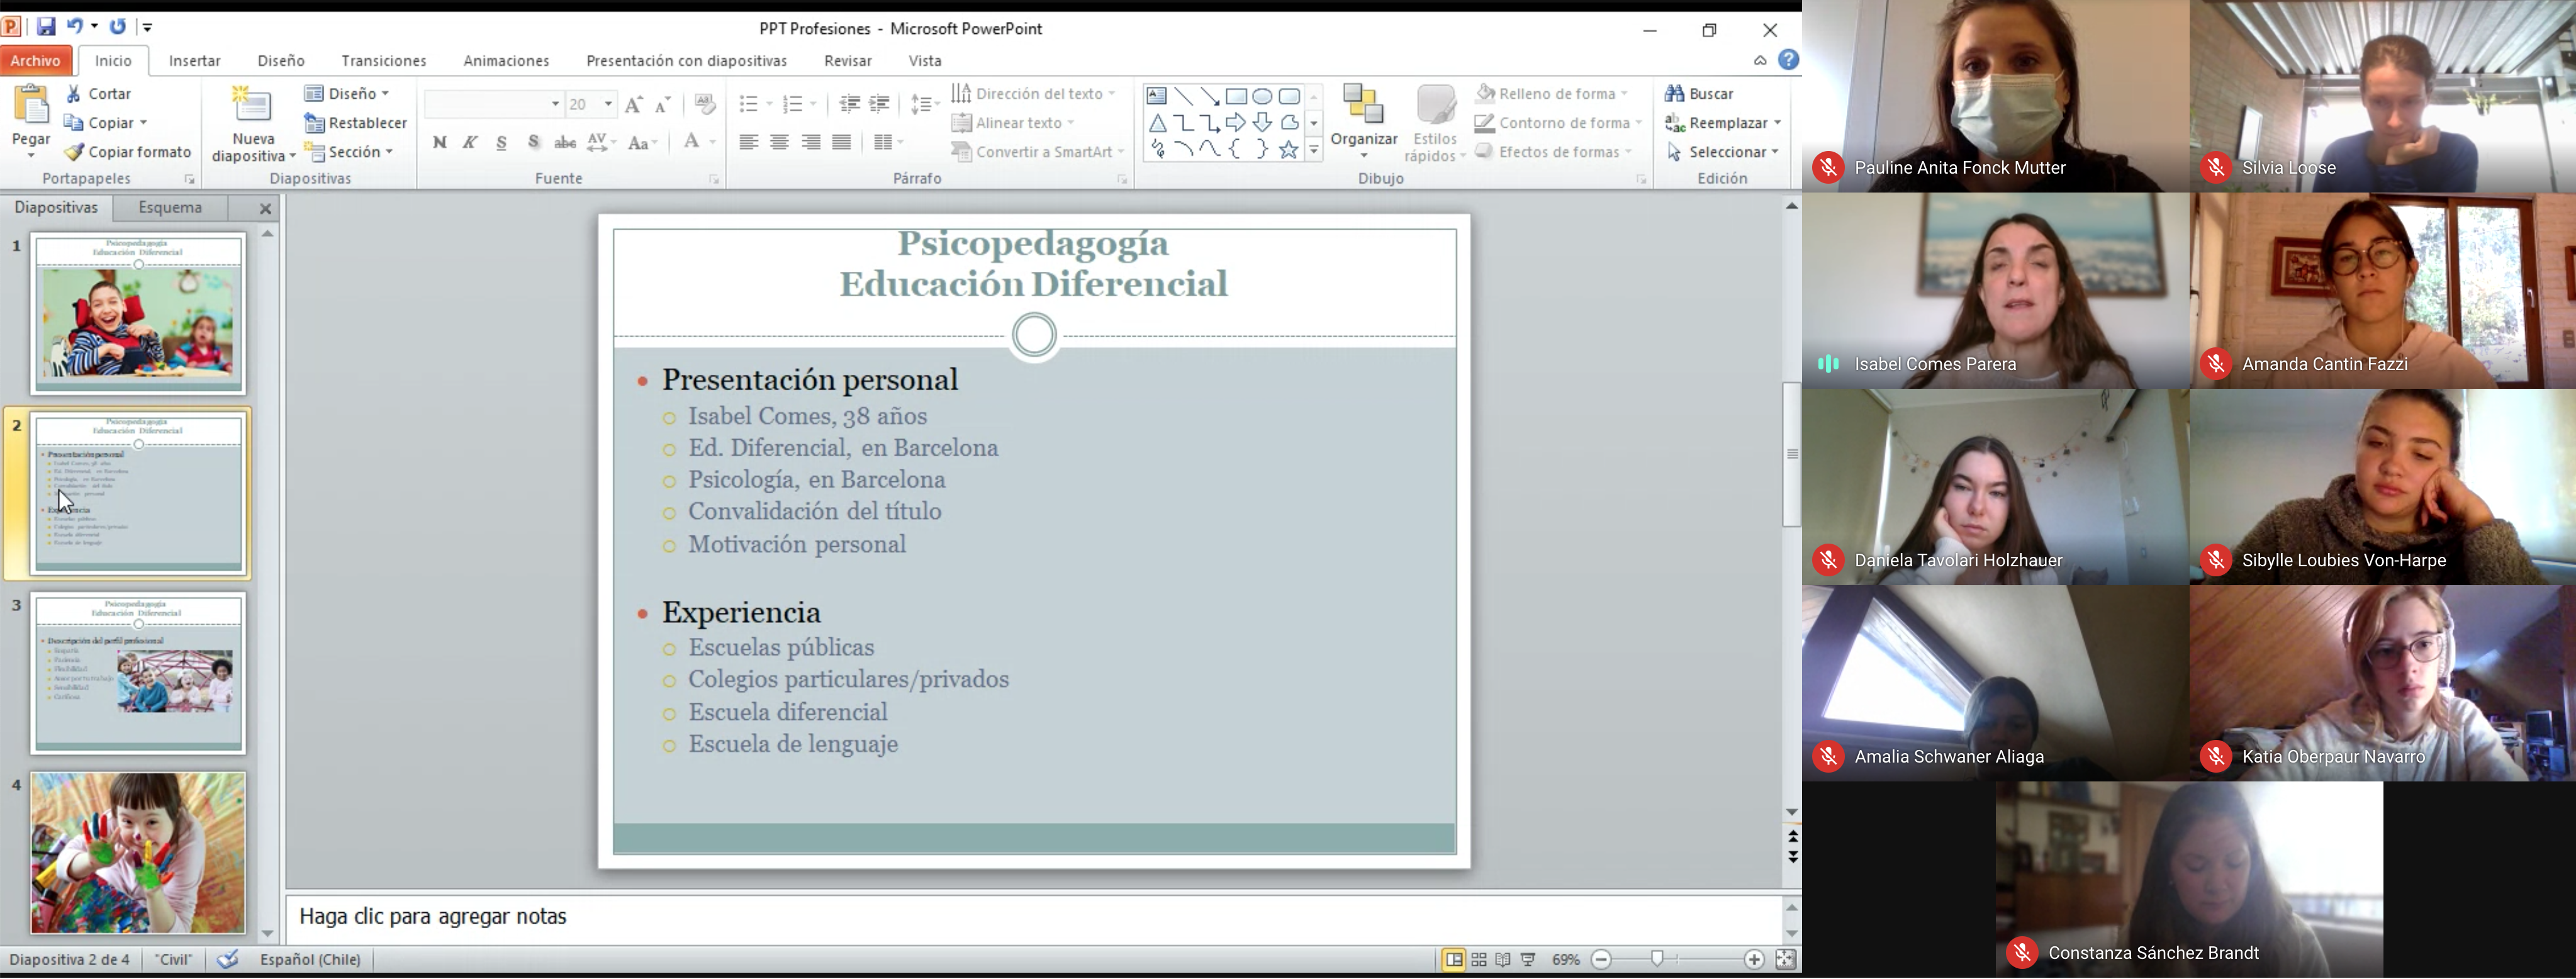
Task: Select the five-point star shape
Action: tap(1289, 150)
